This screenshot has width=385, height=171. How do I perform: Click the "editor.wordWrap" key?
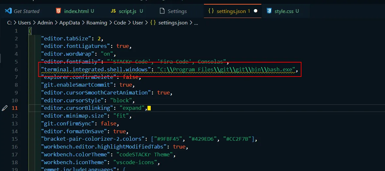tap(68, 54)
